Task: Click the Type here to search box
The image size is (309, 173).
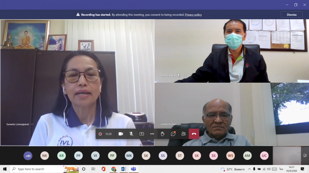Action: [x=44, y=169]
